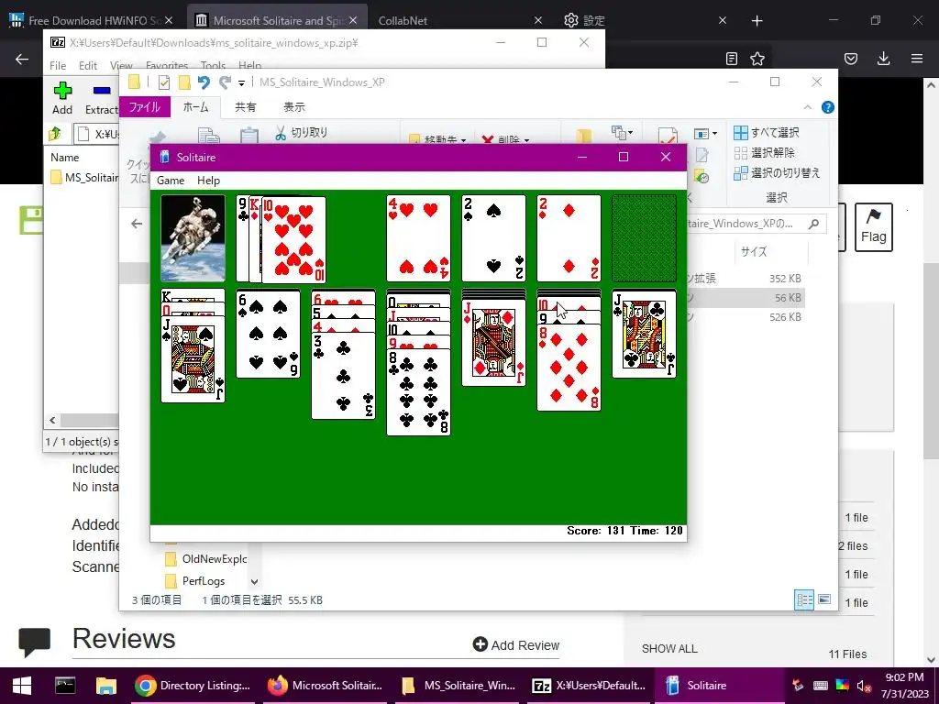The image size is (939, 704).
Task: Click the Solitaire stock deck astronaut card
Action: point(193,238)
